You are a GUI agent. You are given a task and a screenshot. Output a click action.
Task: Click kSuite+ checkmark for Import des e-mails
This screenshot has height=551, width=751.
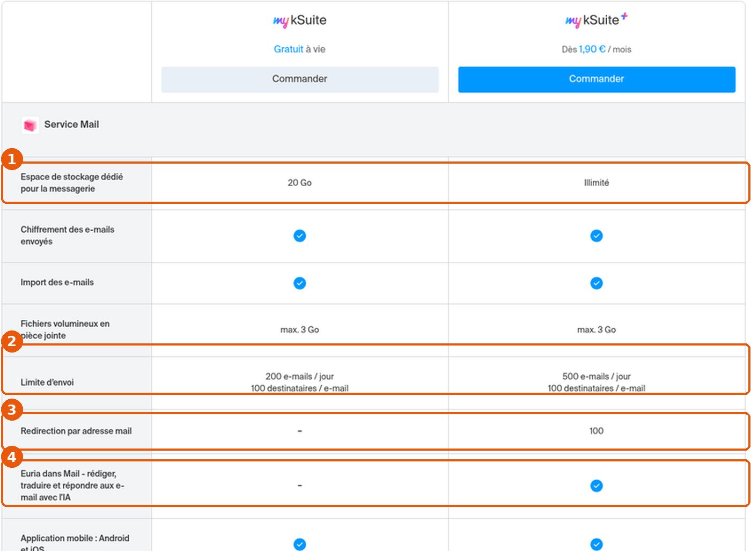tap(597, 283)
